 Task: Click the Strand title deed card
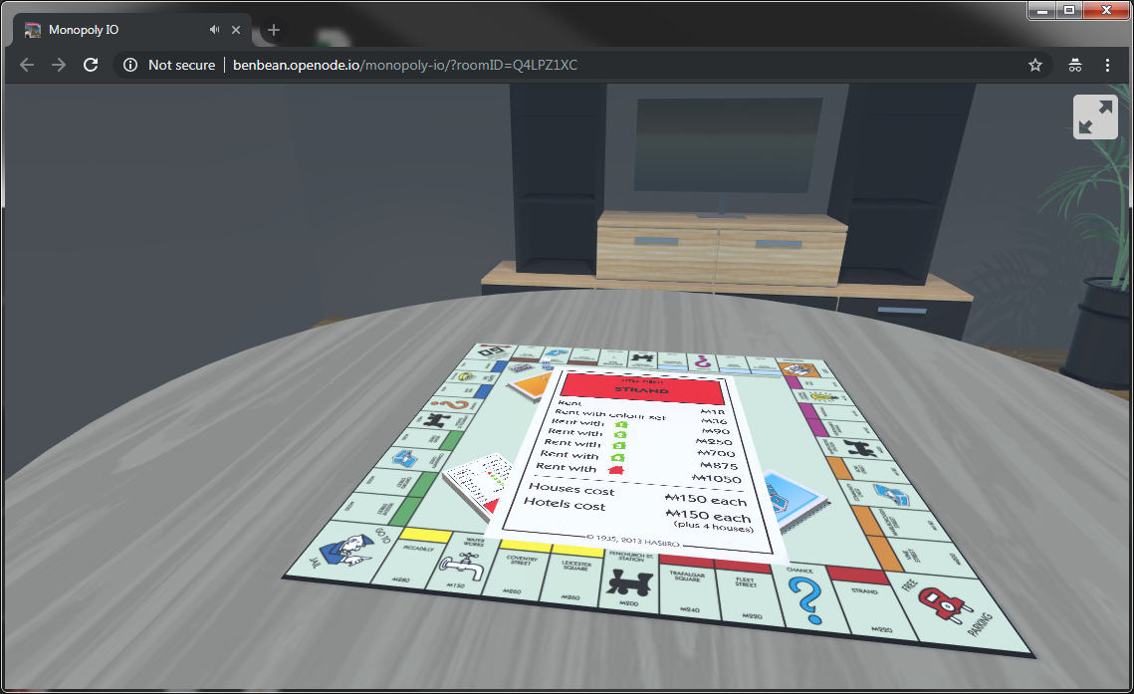coord(642,458)
